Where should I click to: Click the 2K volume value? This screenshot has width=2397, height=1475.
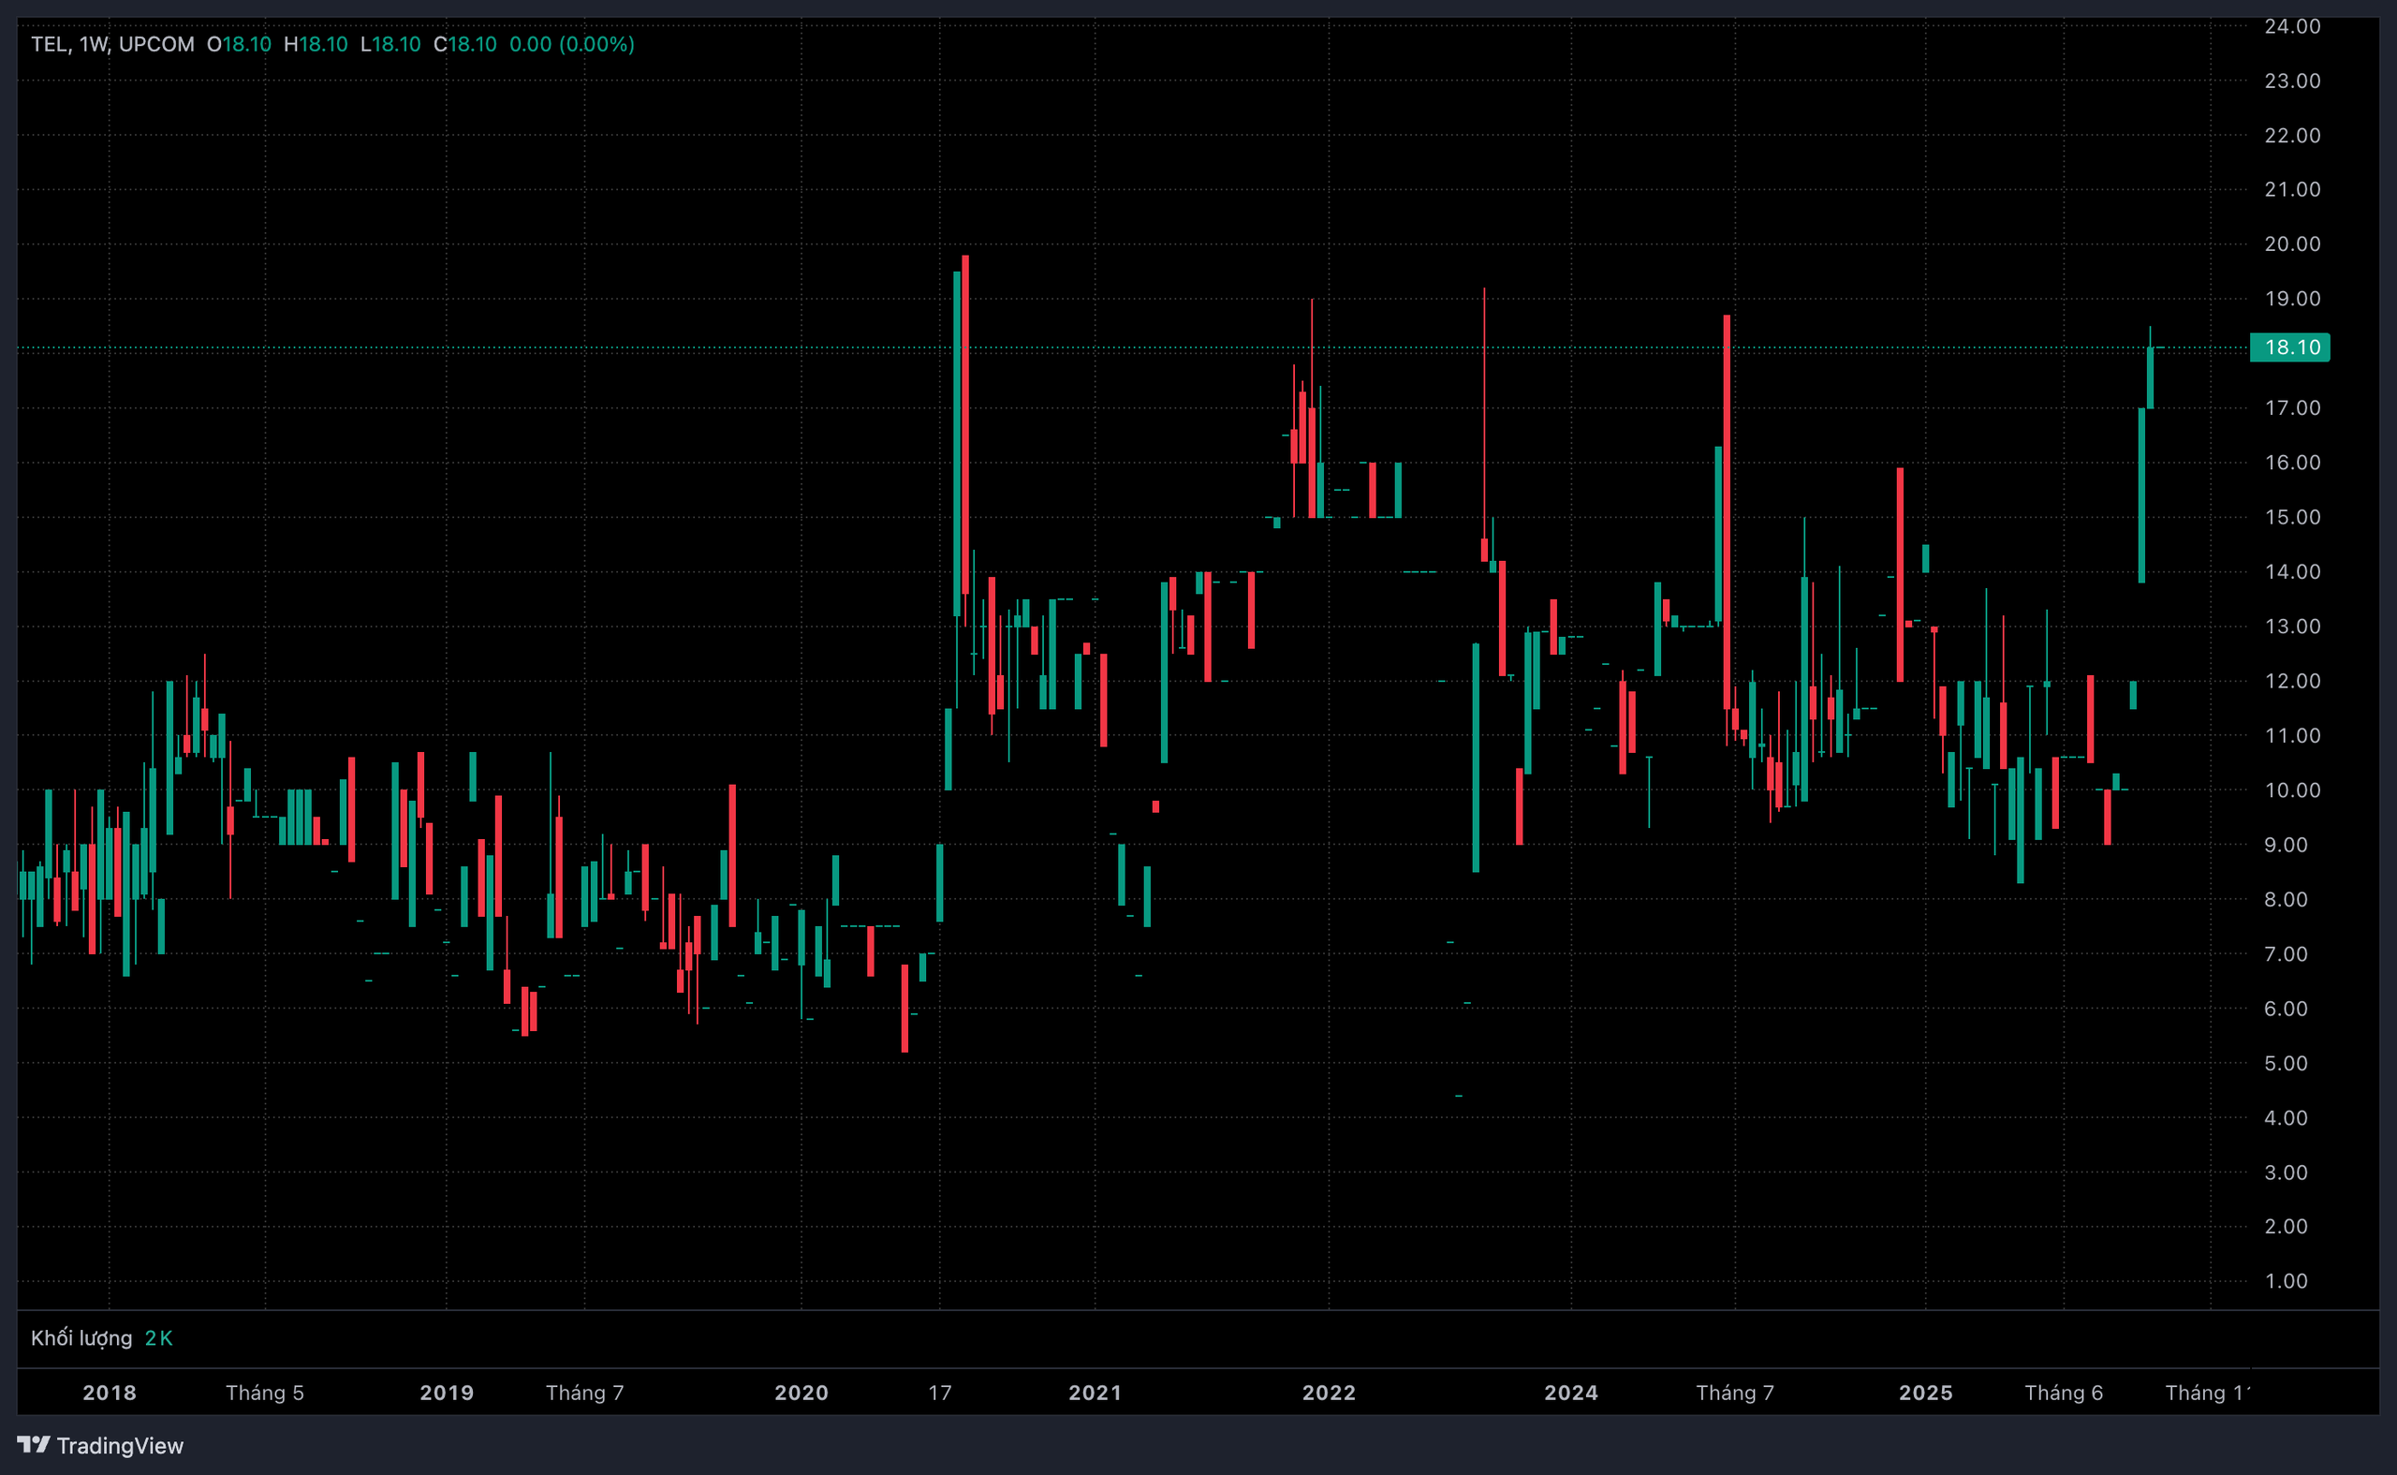[x=158, y=1337]
